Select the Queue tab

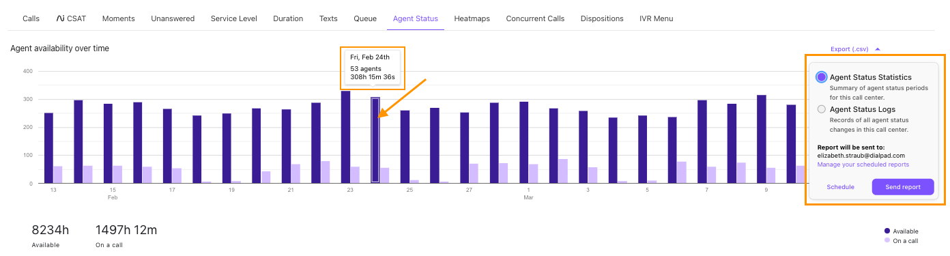[365, 18]
